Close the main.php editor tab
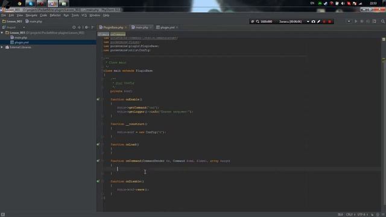386x217 pixels. click(151, 27)
